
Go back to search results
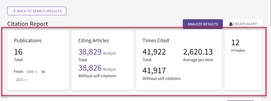click(x=37, y=11)
